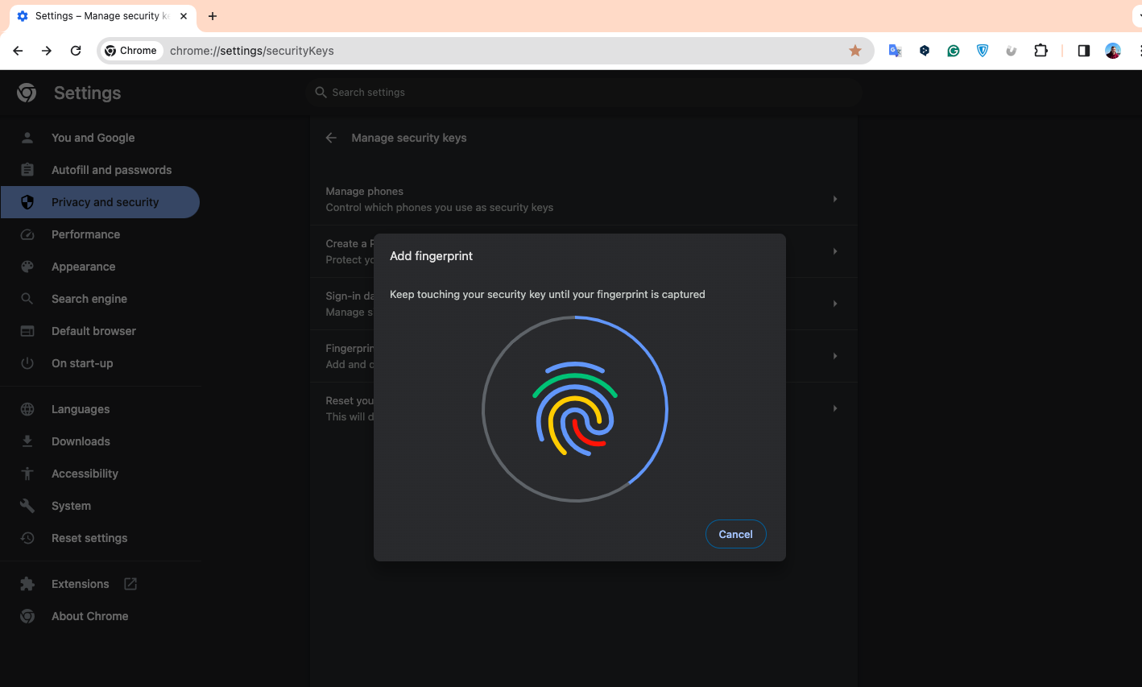Open the Bitwarden shield extension icon
The height and width of the screenshot is (687, 1142).
coord(983,51)
